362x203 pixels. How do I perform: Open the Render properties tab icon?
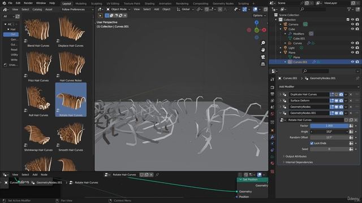point(273,87)
